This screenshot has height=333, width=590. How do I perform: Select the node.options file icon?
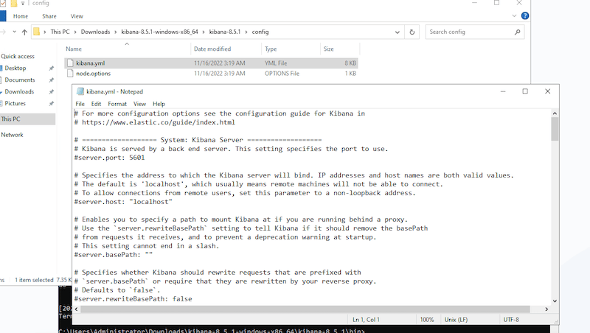tap(70, 73)
